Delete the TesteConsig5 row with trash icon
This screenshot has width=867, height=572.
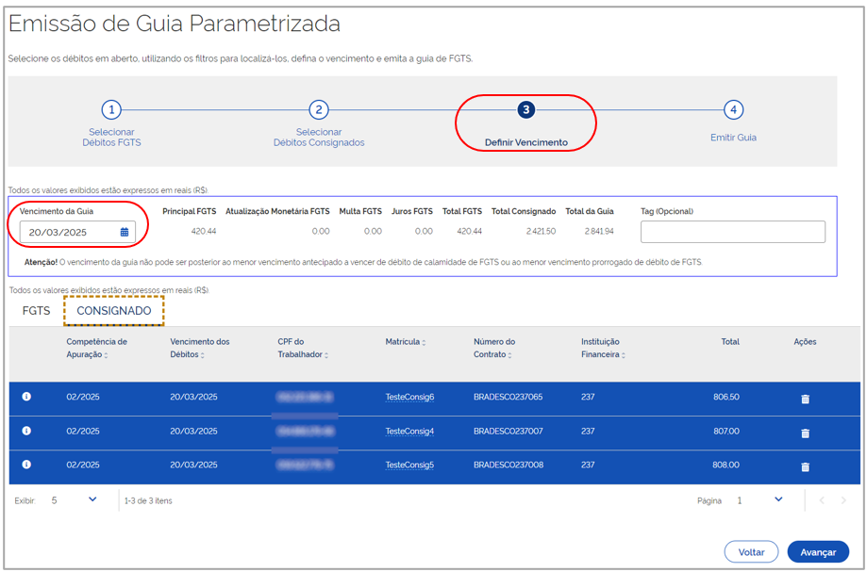click(x=805, y=466)
